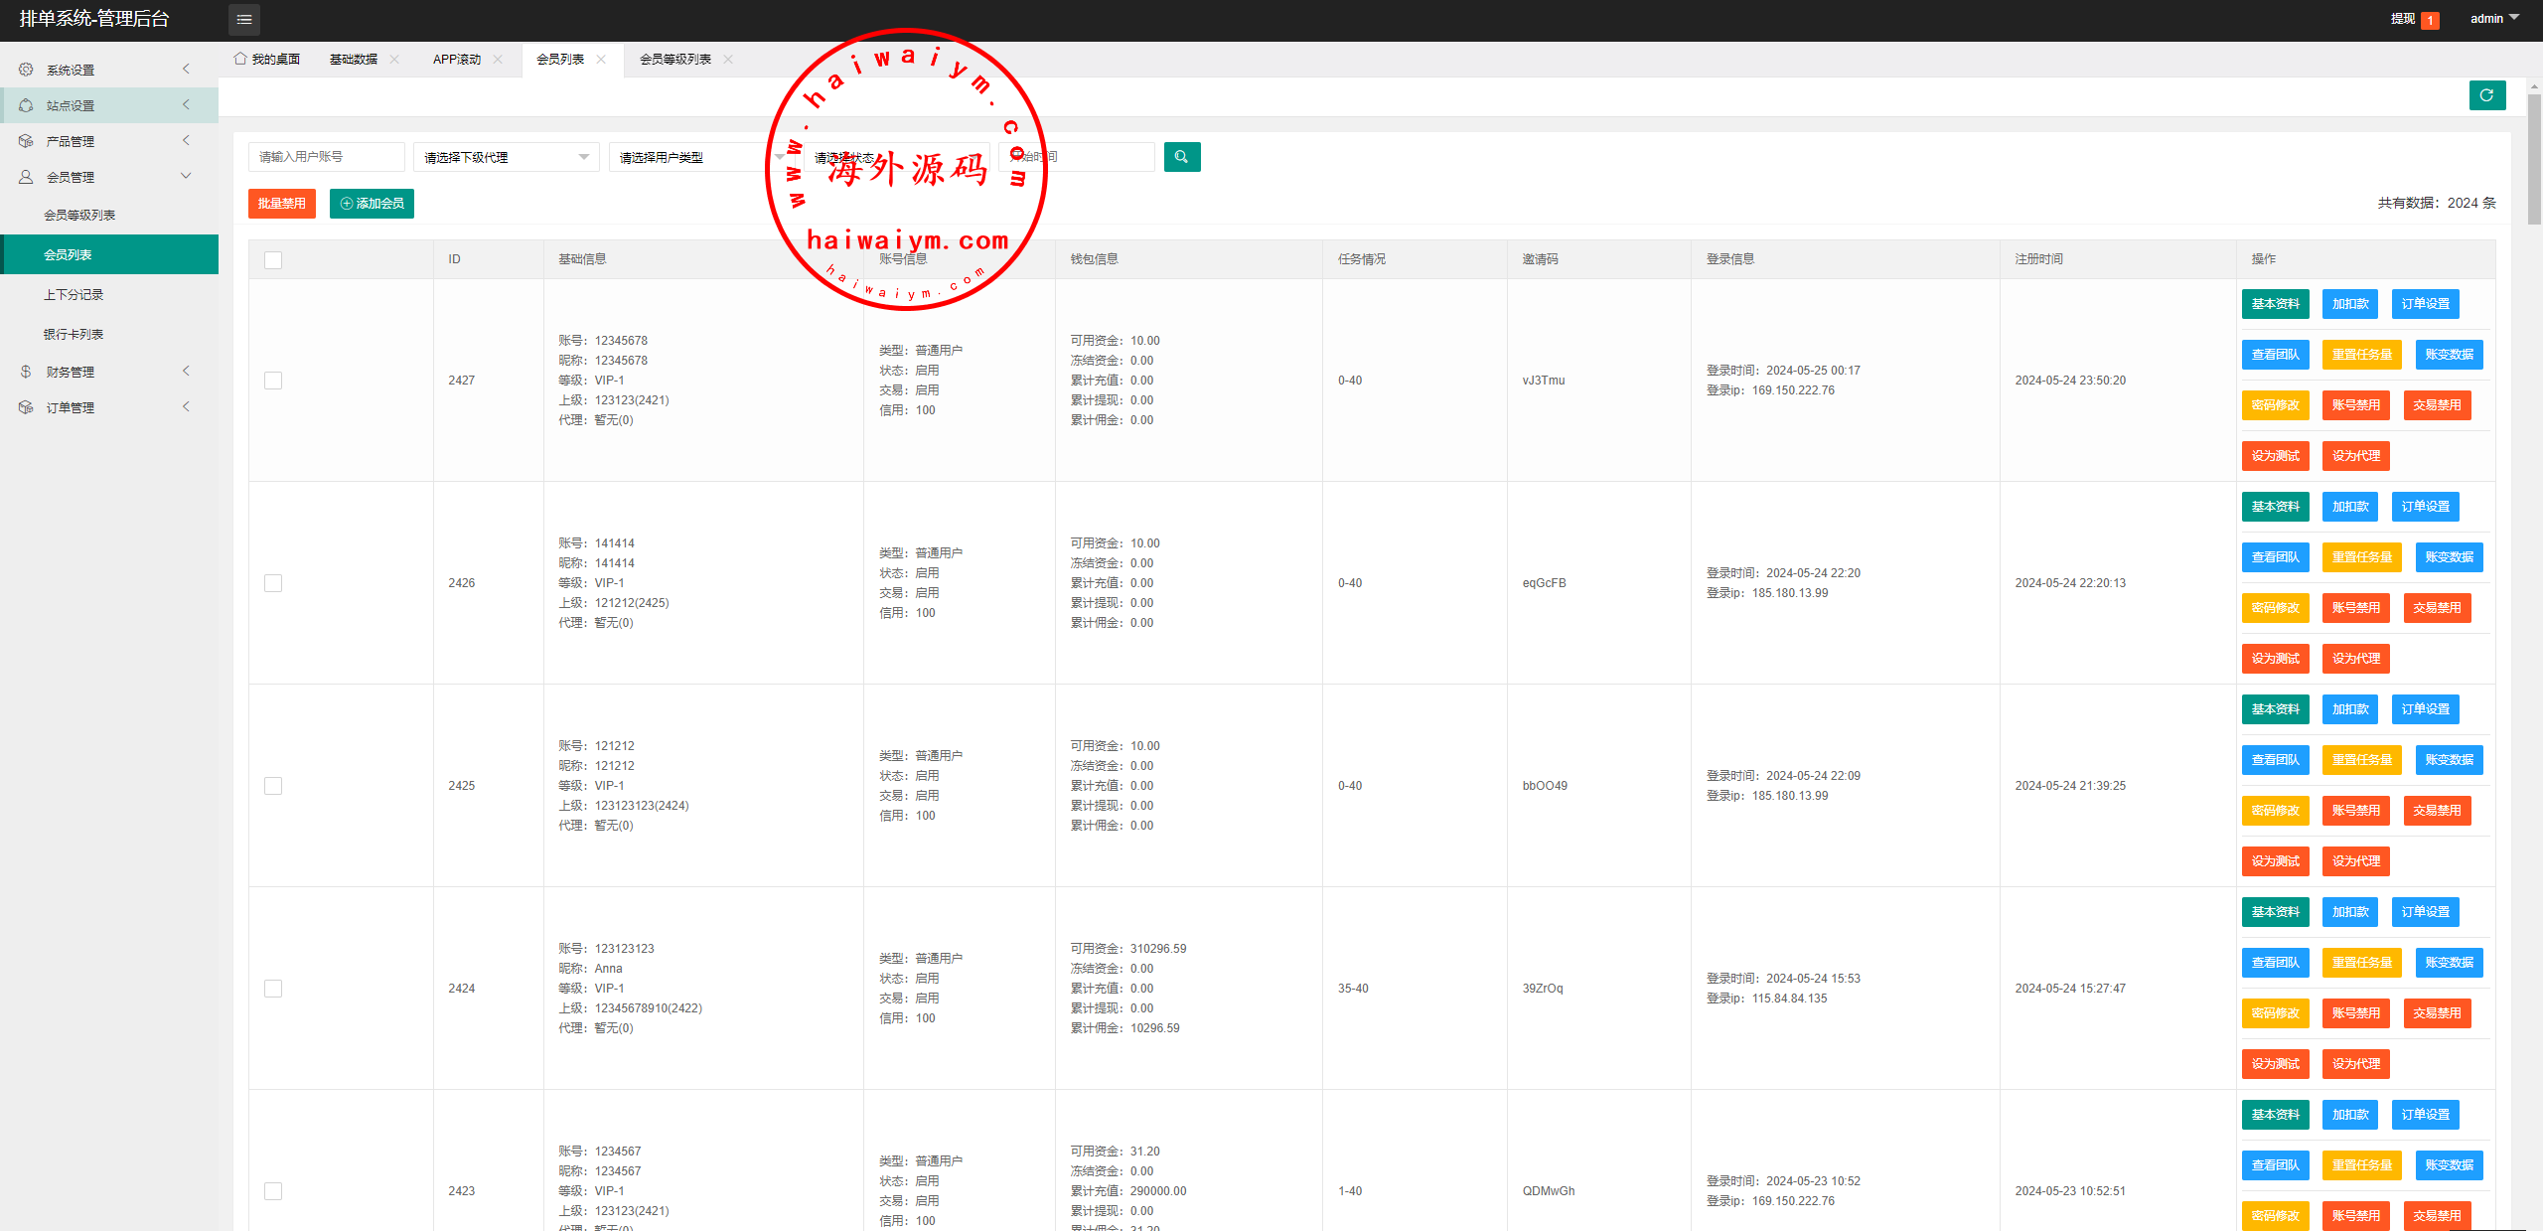This screenshot has width=2543, height=1231.
Task: Click the search magnifier icon button
Action: 1181,157
